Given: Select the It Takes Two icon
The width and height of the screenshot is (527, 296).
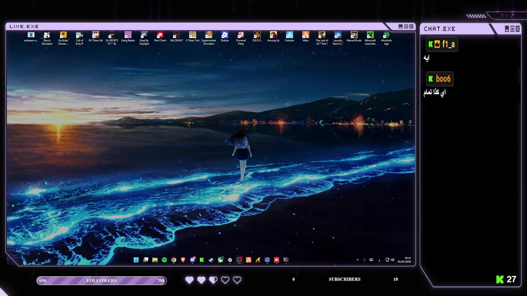Looking at the screenshot, I should pyautogui.click(x=192, y=37).
